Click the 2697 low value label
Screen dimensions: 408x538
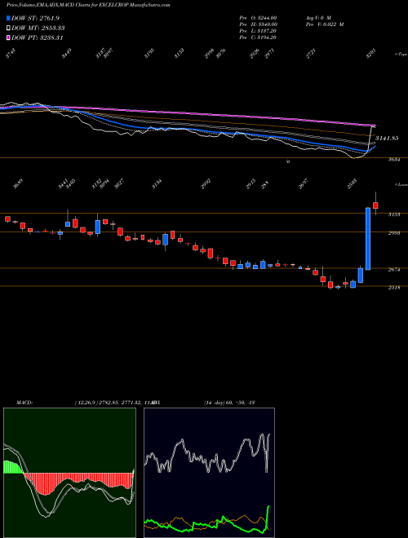click(x=304, y=184)
